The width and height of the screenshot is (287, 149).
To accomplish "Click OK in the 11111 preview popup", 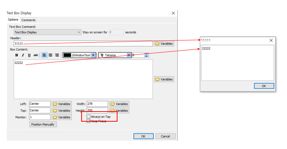I will 264,86.
